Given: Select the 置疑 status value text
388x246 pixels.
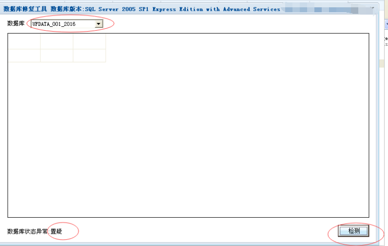Looking at the screenshot, I should coord(57,231).
